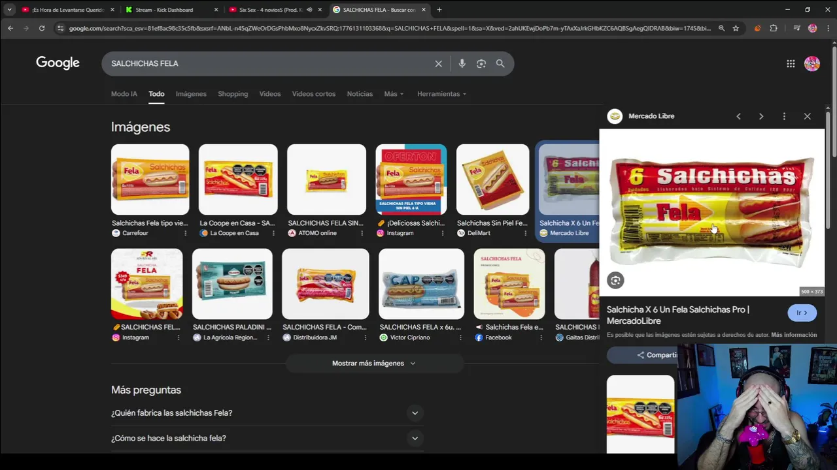Open the preview panel three-dot menu

tap(784, 116)
